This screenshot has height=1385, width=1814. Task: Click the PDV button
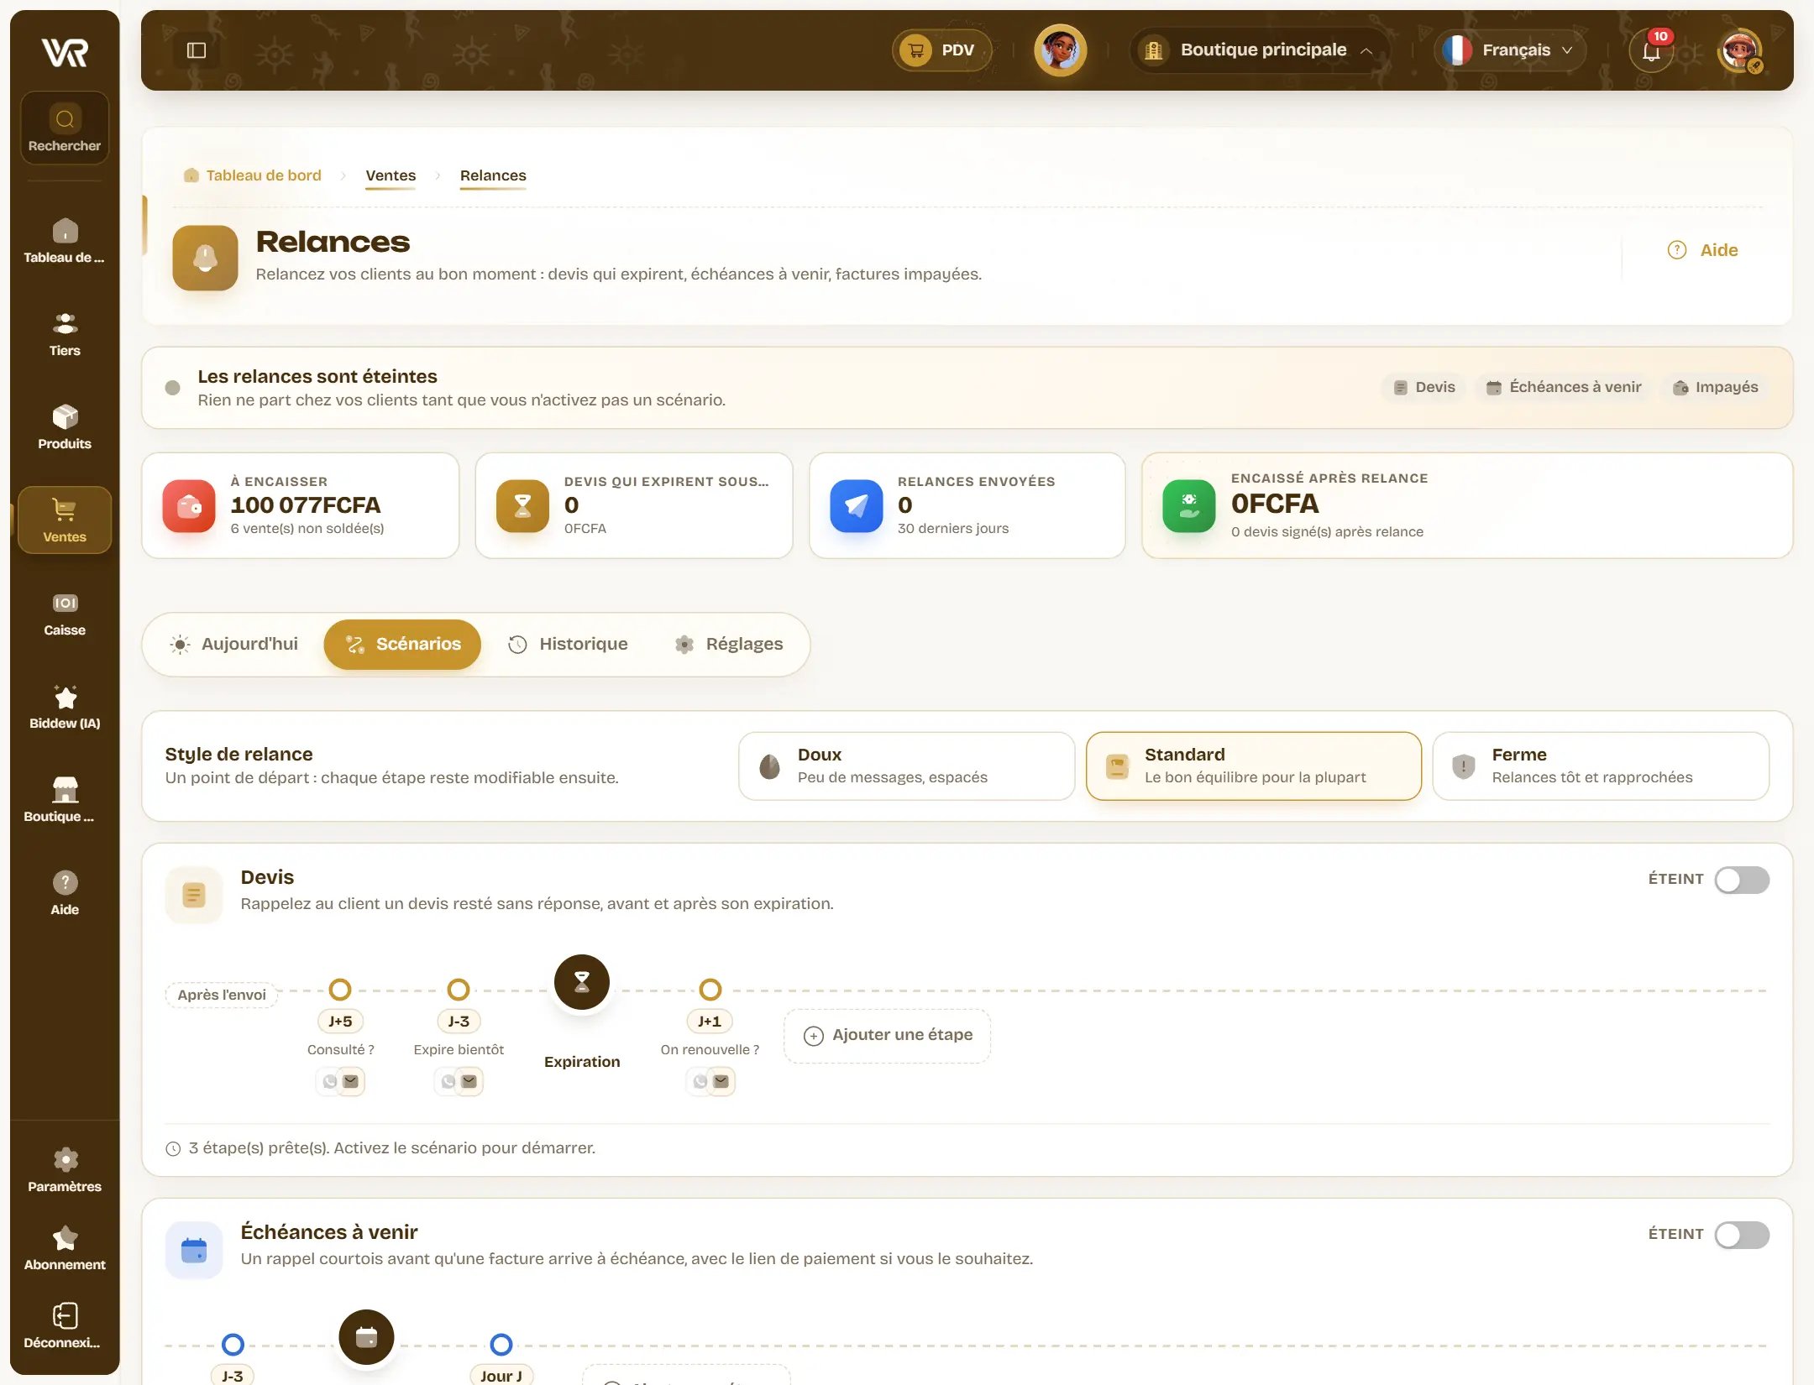(941, 50)
